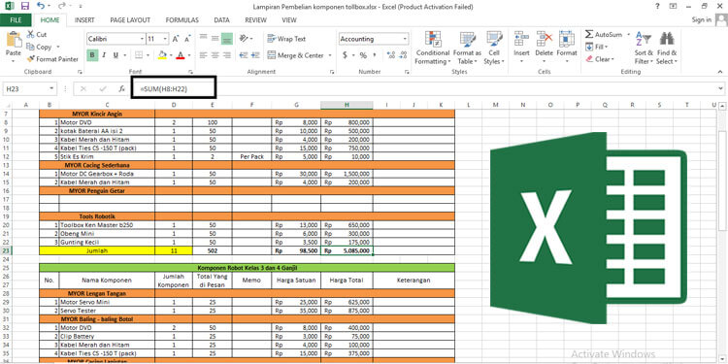
Task: Decrease decimal places
Action: click(x=403, y=55)
